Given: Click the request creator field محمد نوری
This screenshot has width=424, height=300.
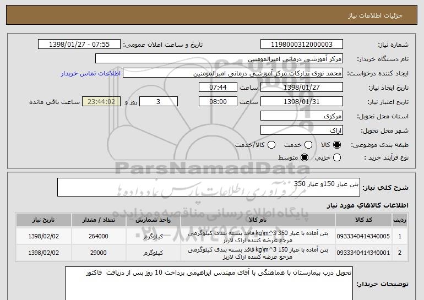Looking at the screenshot, I should coord(233,73).
